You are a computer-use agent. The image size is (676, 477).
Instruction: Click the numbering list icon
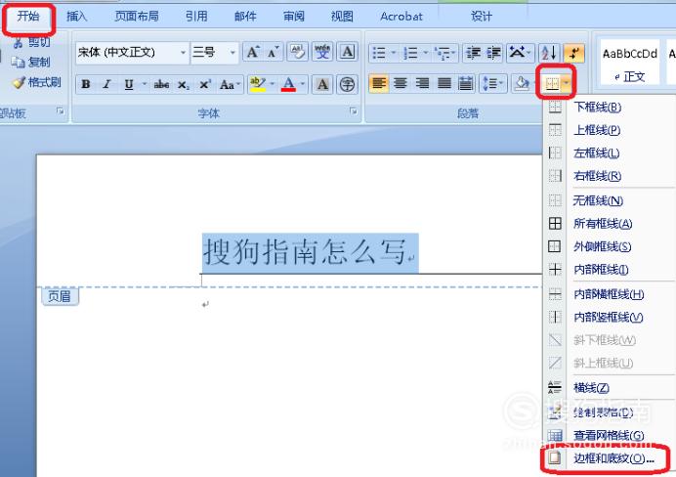(x=410, y=53)
